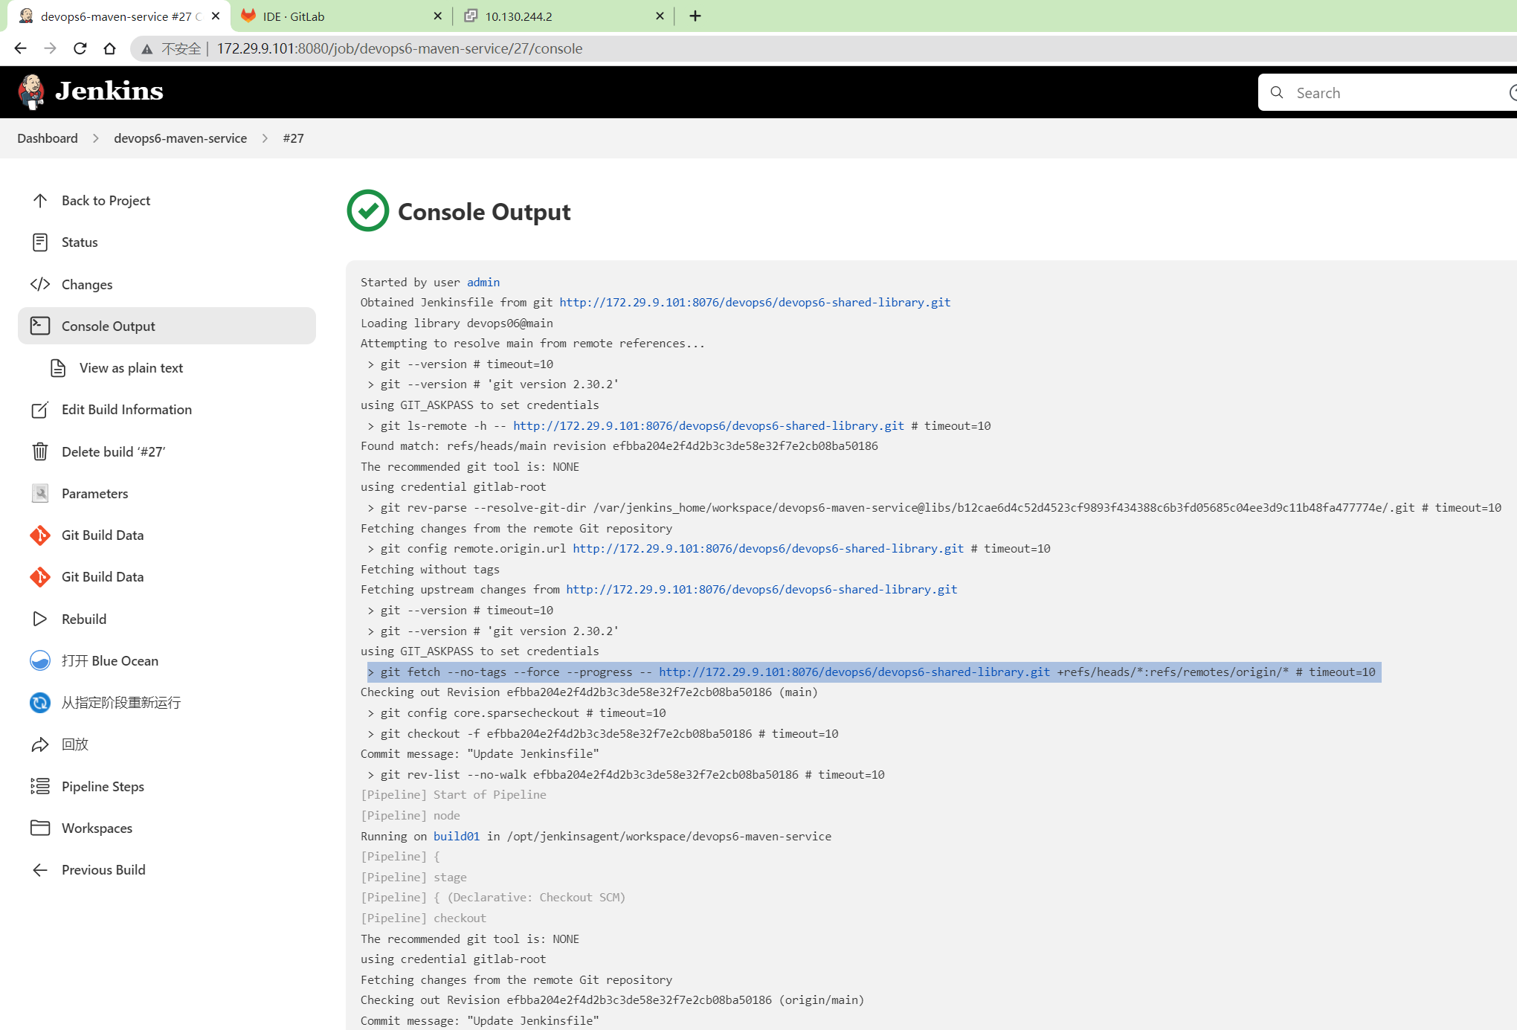
Task: Click the Blue Ocean icon
Action: pos(40,660)
